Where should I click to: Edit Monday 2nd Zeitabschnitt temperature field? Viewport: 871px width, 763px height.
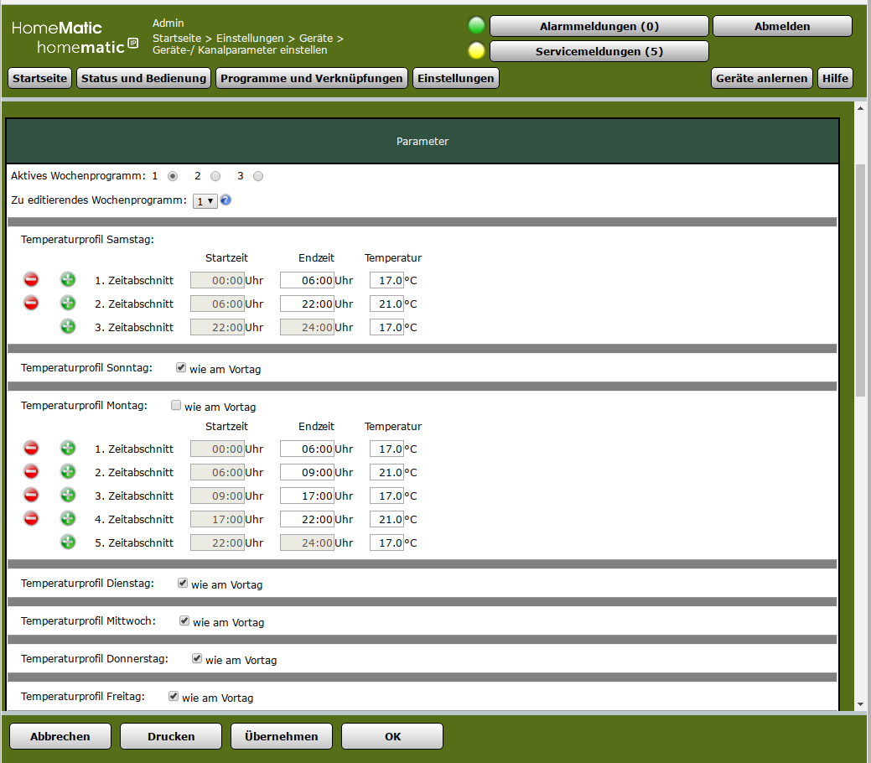[386, 472]
